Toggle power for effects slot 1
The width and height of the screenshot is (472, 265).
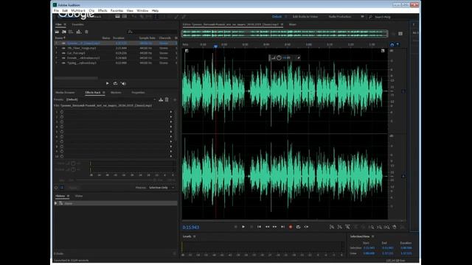62,112
